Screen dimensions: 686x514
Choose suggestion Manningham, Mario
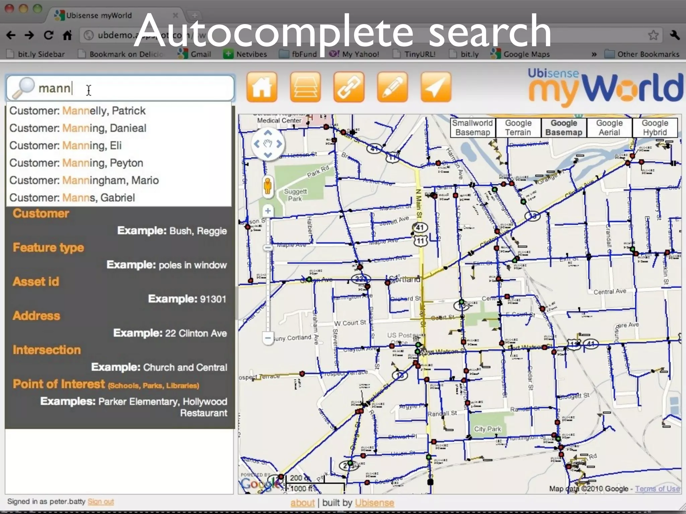click(119, 180)
